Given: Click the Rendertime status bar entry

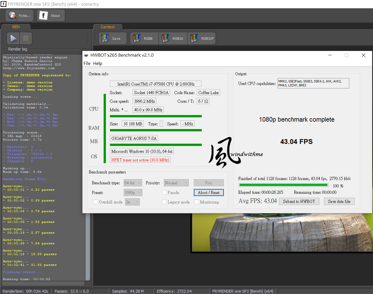Looking at the screenshot, I should point(25,291).
